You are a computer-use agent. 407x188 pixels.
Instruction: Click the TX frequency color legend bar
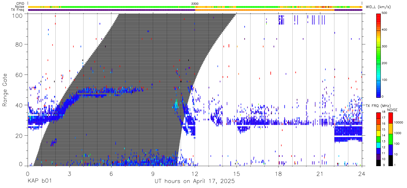(378, 139)
